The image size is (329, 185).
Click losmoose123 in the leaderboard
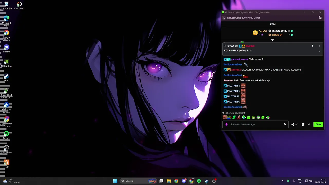click(x=279, y=31)
